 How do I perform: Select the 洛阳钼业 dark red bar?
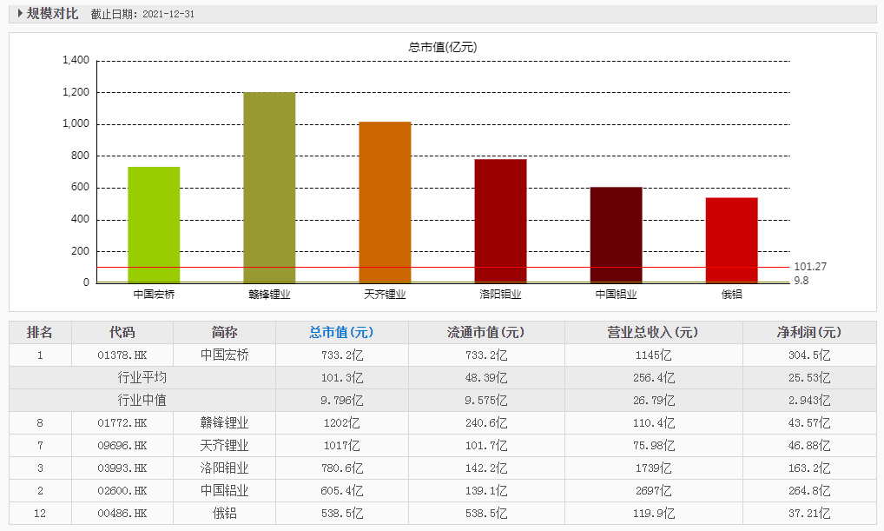tap(501, 221)
